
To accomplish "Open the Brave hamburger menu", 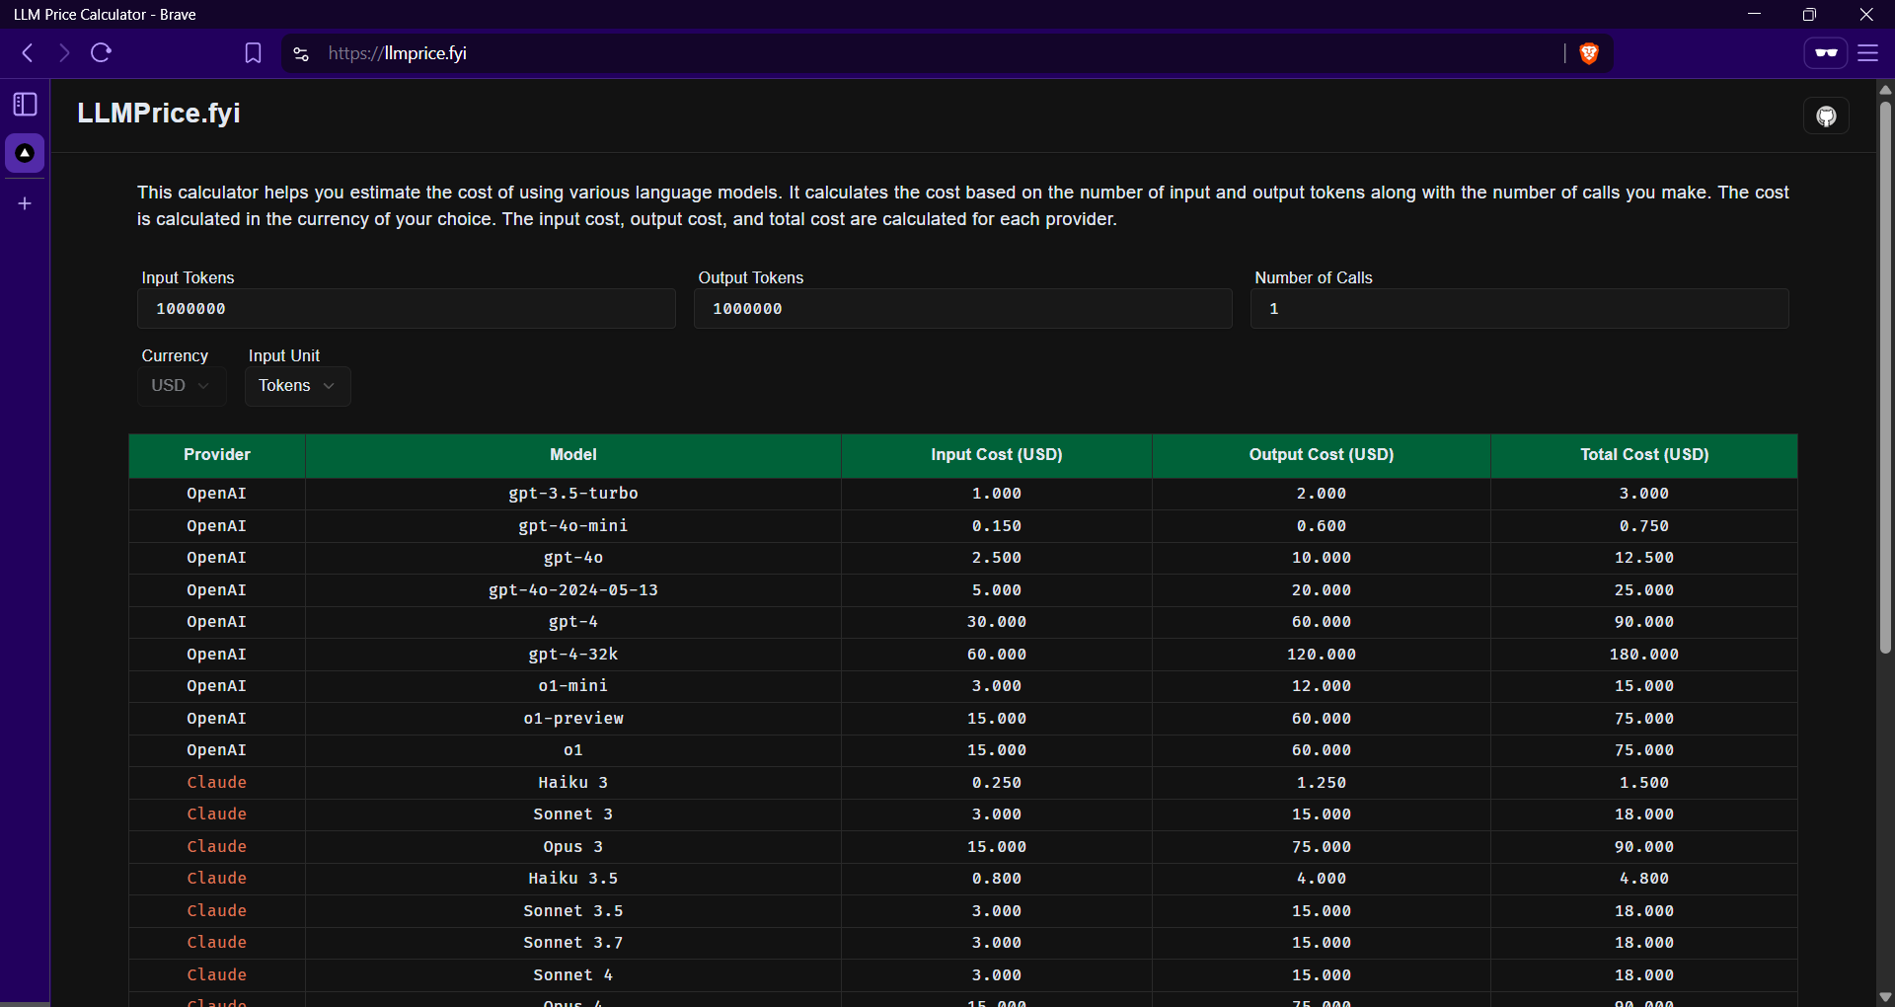I will point(1868,53).
